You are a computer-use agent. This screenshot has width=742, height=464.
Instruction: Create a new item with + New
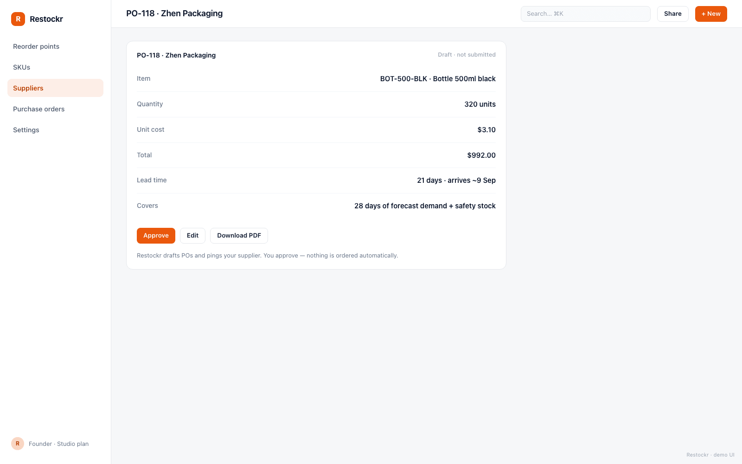click(x=711, y=14)
